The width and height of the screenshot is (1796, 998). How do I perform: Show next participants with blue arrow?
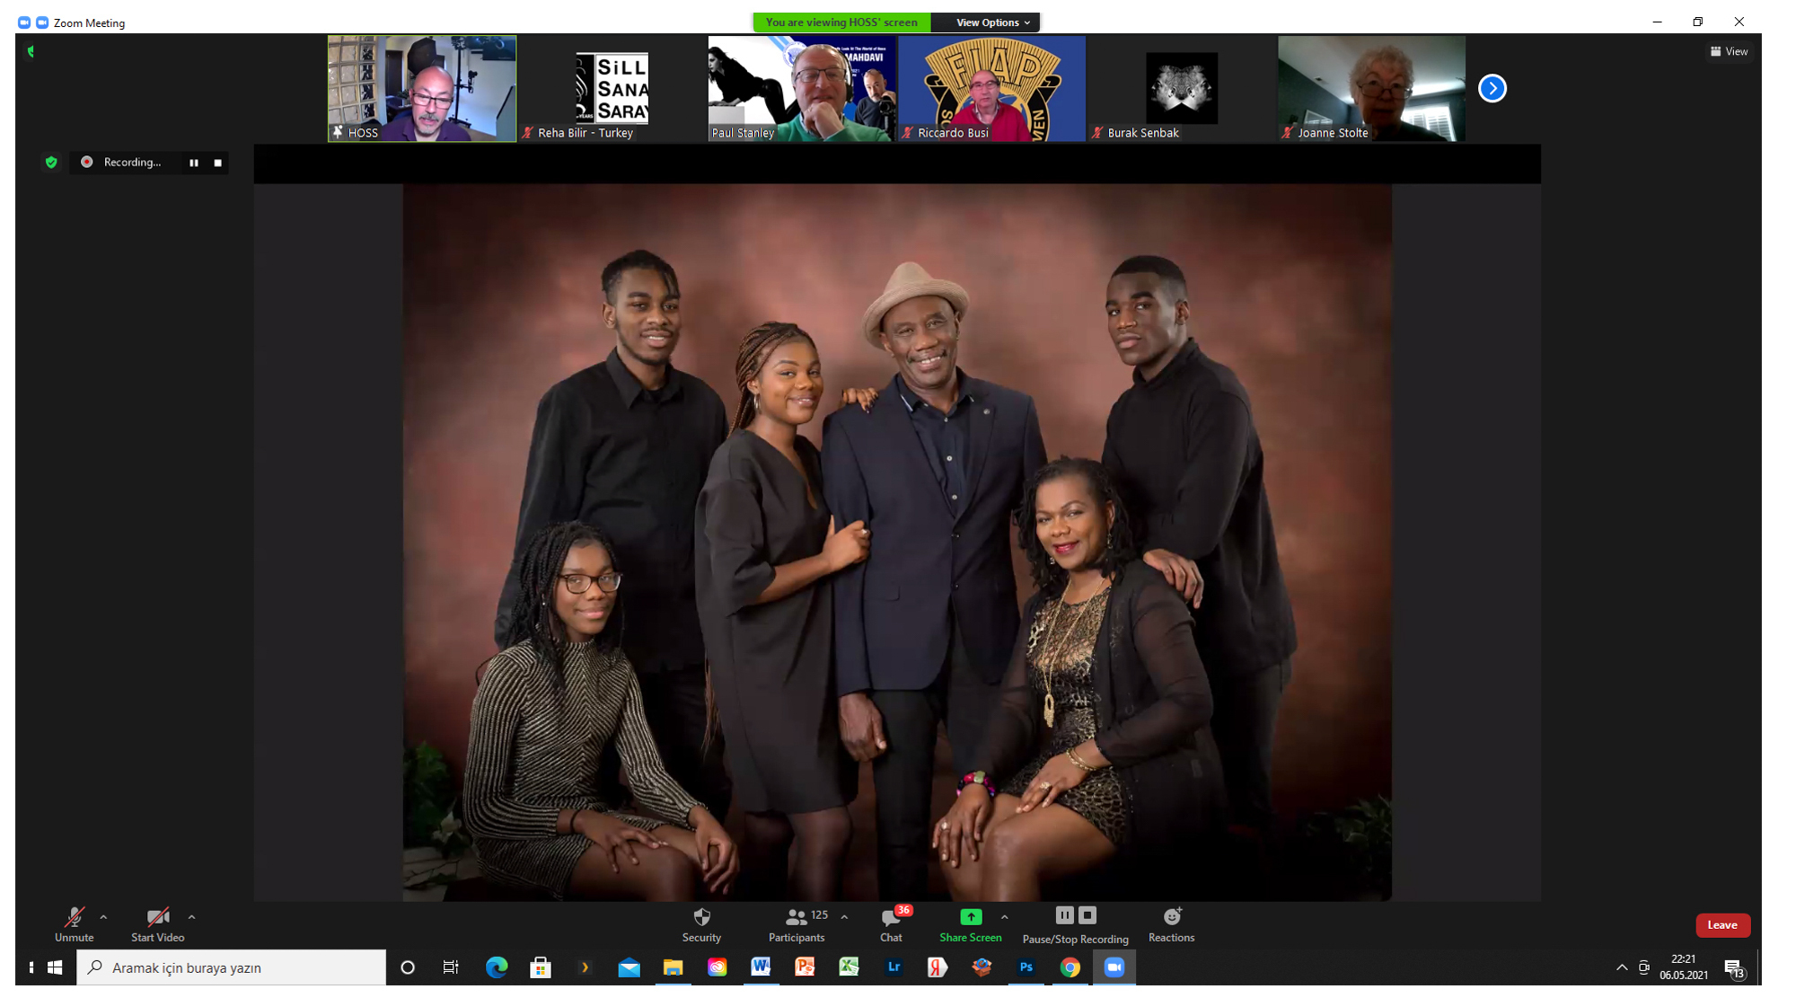point(1492,88)
